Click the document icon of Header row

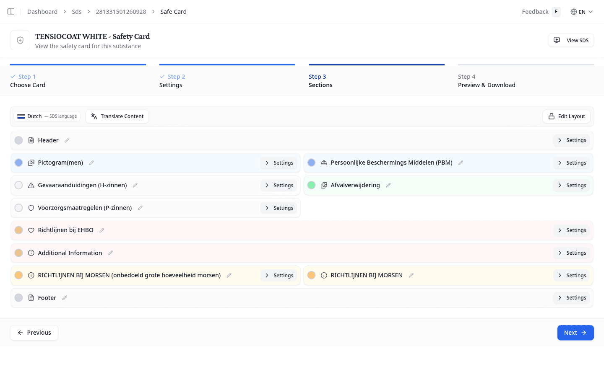[31, 140]
